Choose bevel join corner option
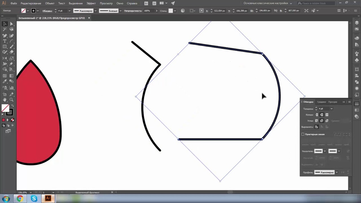361x203 pixels. [327, 121]
